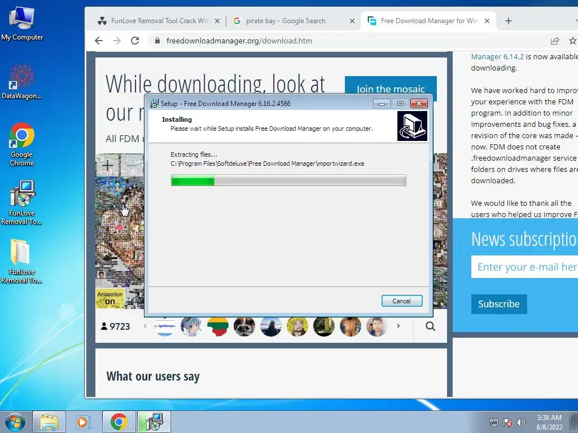Screen dimensions: 578x433
Task: Switch to Setup installer taskbar button
Action: pos(154,422)
